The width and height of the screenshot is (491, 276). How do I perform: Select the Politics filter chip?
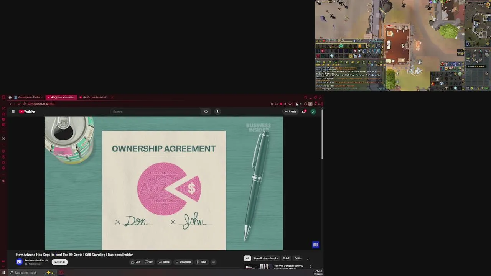(298, 258)
